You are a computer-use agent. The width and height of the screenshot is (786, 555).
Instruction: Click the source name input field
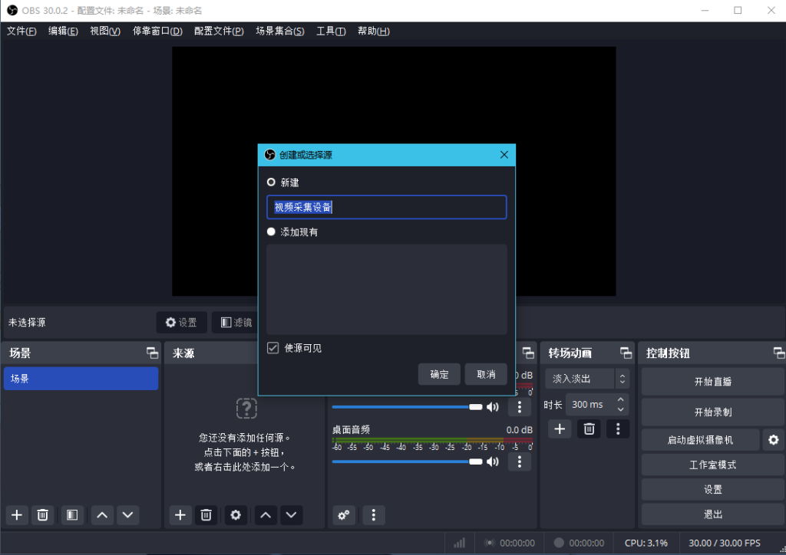pyautogui.click(x=386, y=207)
